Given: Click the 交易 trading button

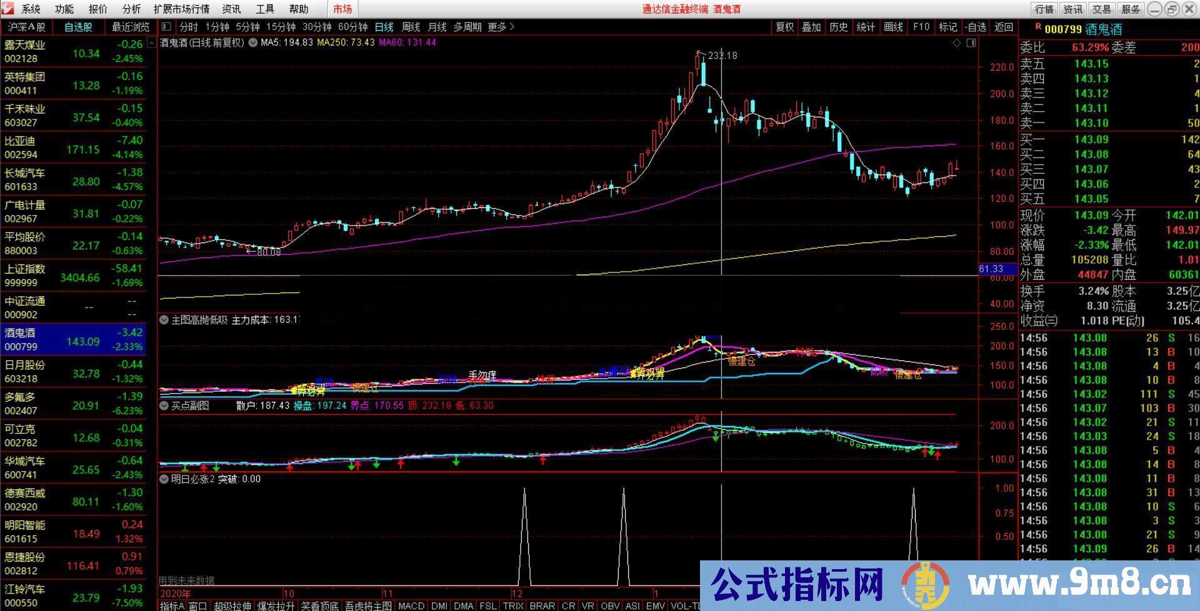Looking at the screenshot, I should pos(1101,9).
